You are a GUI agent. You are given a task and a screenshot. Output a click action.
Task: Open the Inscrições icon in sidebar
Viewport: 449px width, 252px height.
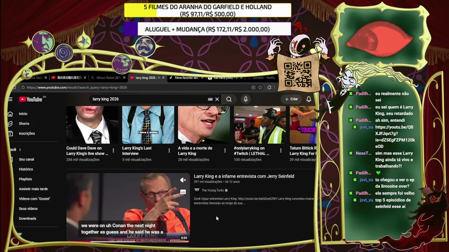pyautogui.click(x=10, y=133)
